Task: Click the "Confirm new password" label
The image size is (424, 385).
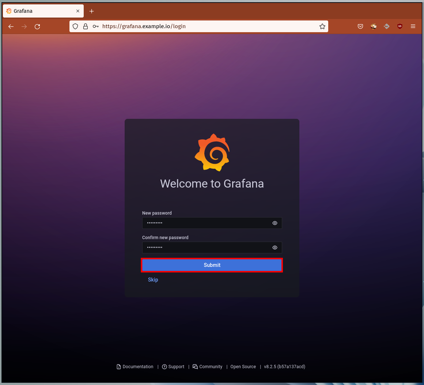Action: (165, 238)
